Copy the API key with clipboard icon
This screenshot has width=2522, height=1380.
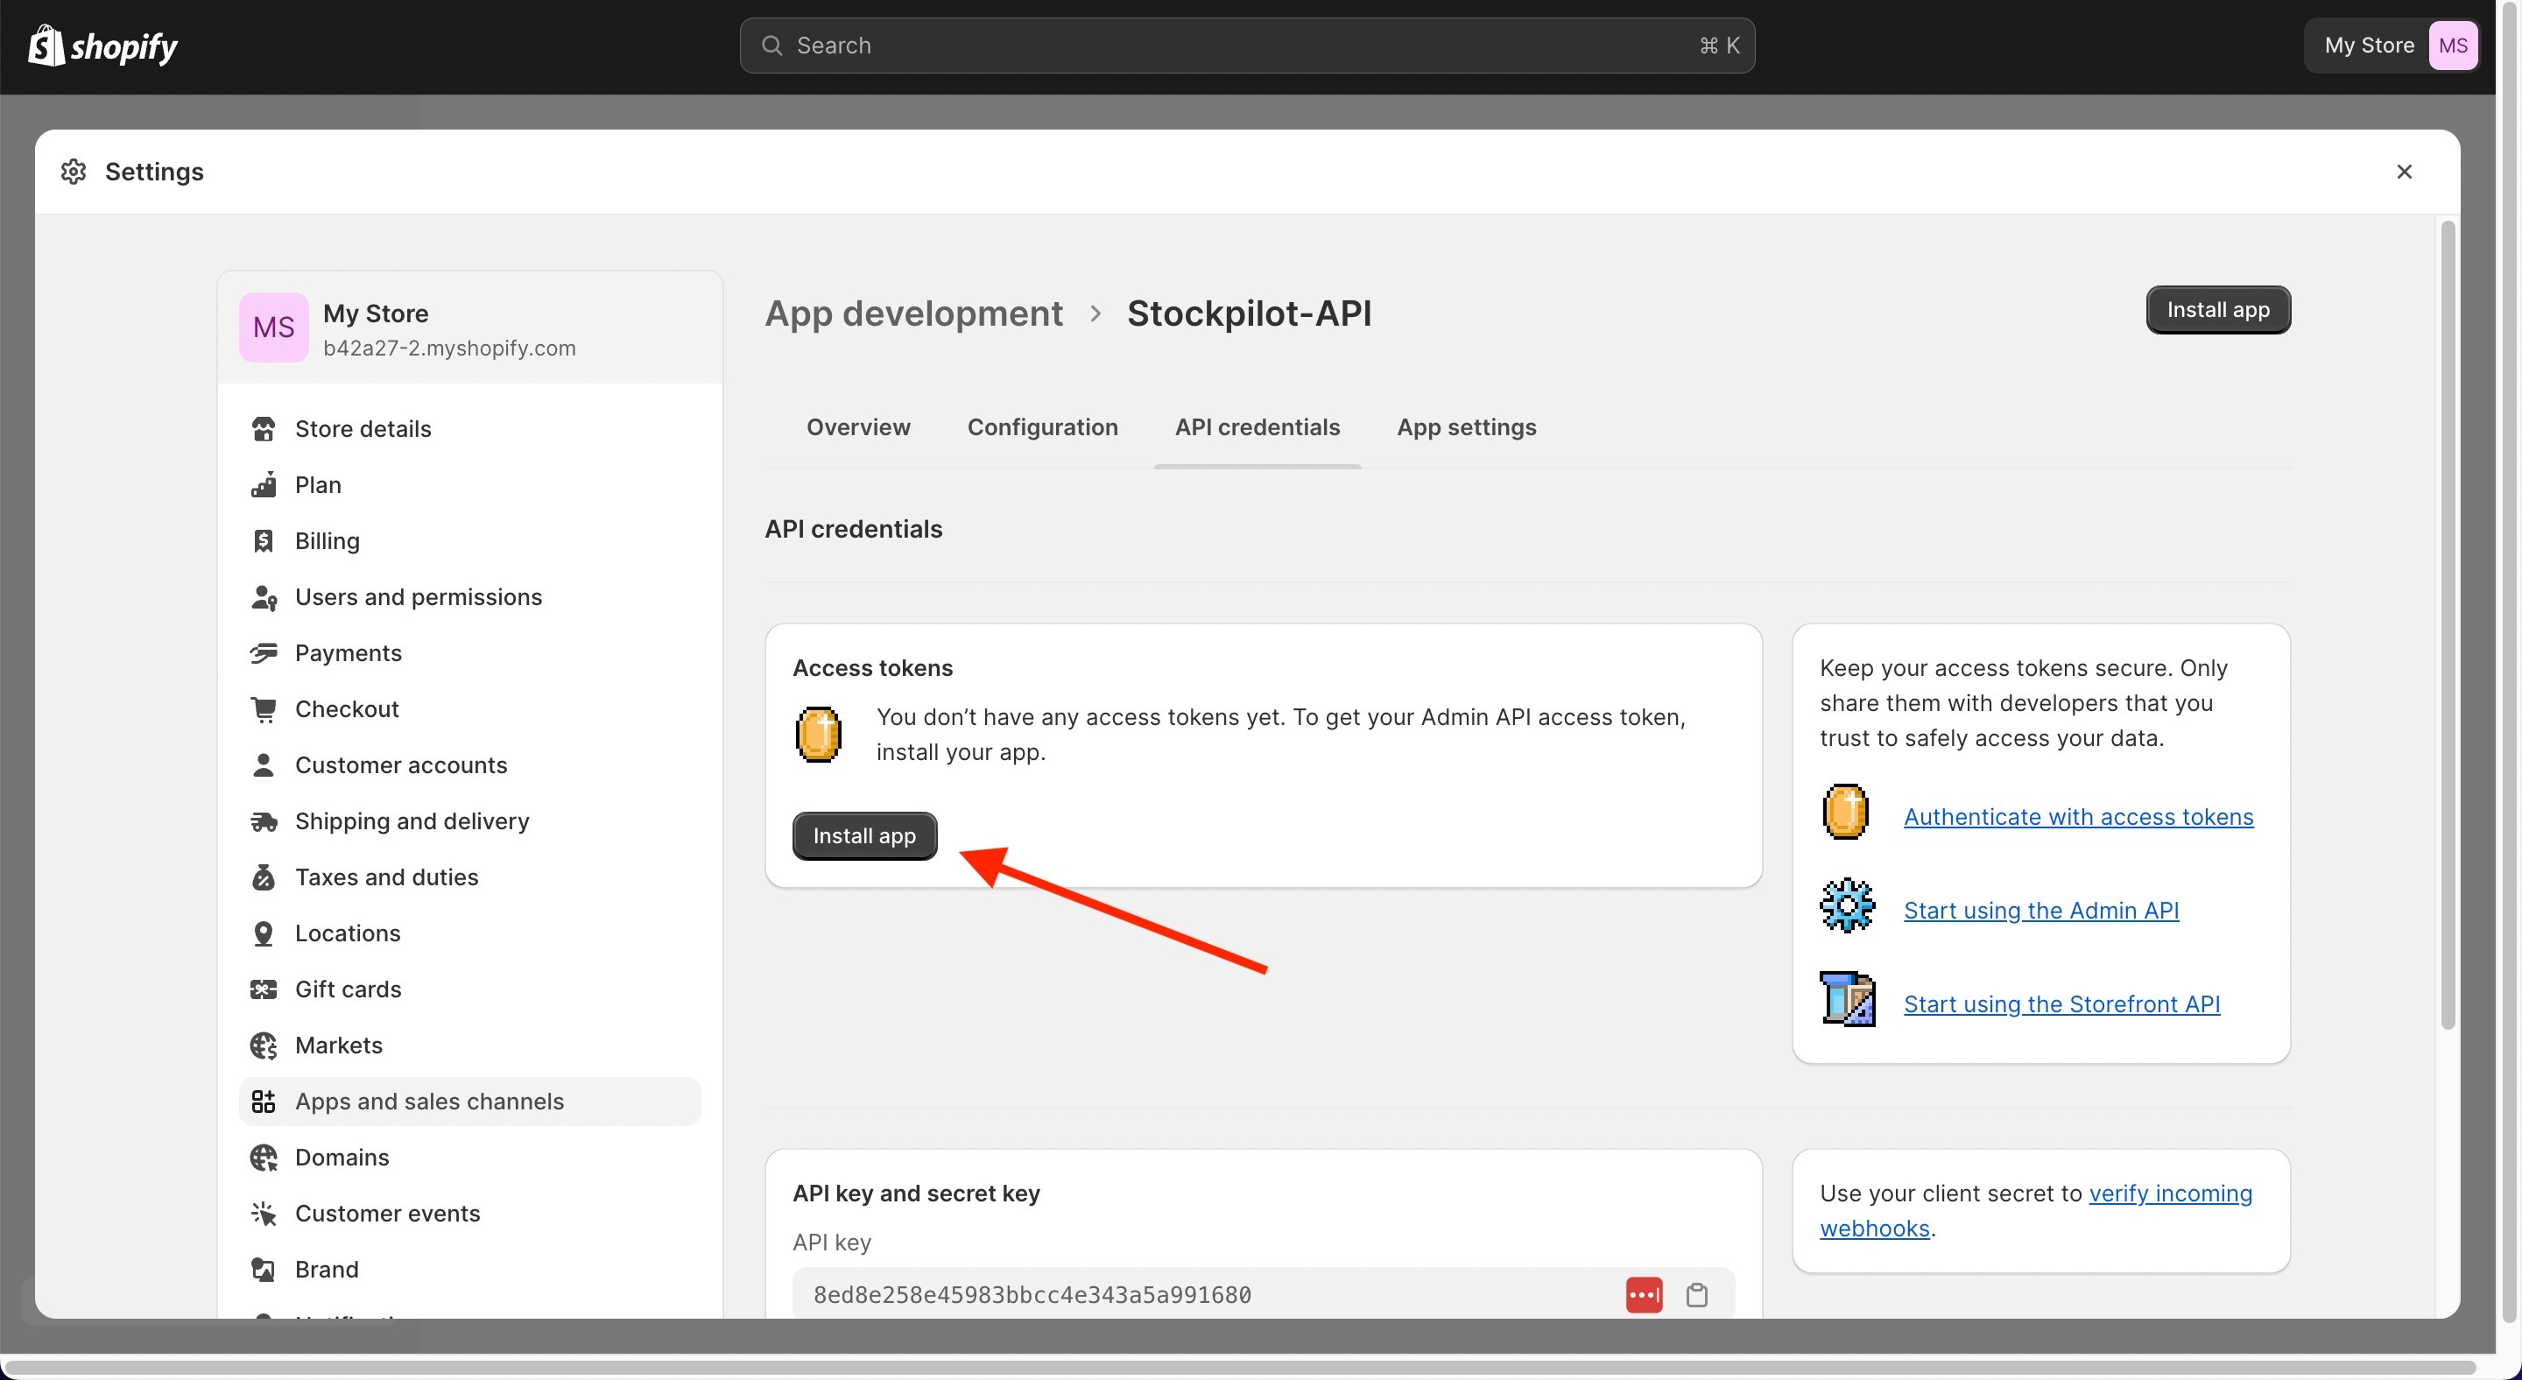(1697, 1295)
